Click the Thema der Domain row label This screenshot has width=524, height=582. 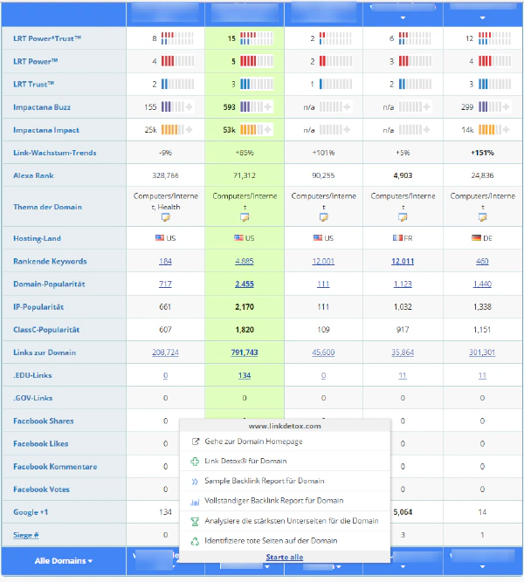(x=47, y=207)
